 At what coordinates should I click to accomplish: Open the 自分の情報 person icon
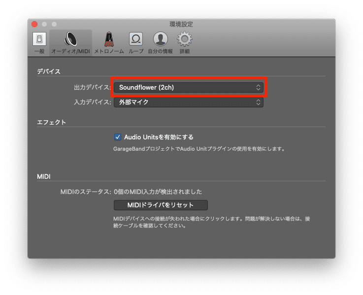tap(161, 39)
